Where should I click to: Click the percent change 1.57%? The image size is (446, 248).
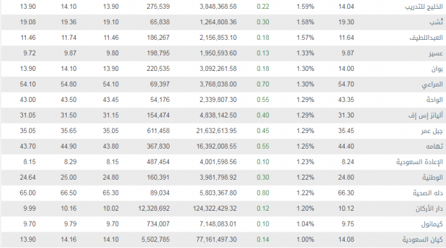pyautogui.click(x=305, y=38)
